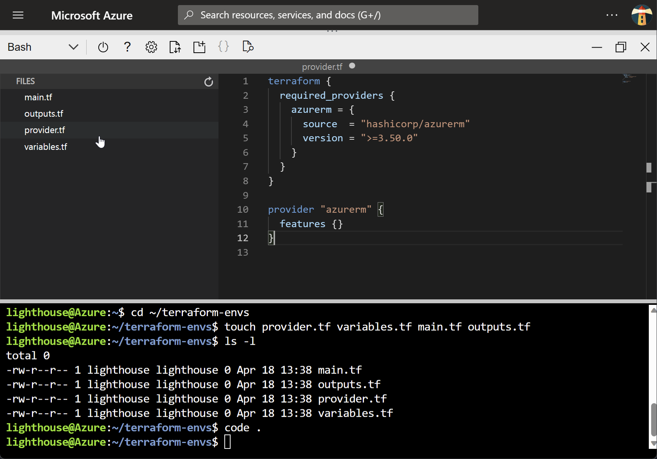This screenshot has height=459, width=657.
Task: Click the provider.tf editor title
Action: coord(322,67)
